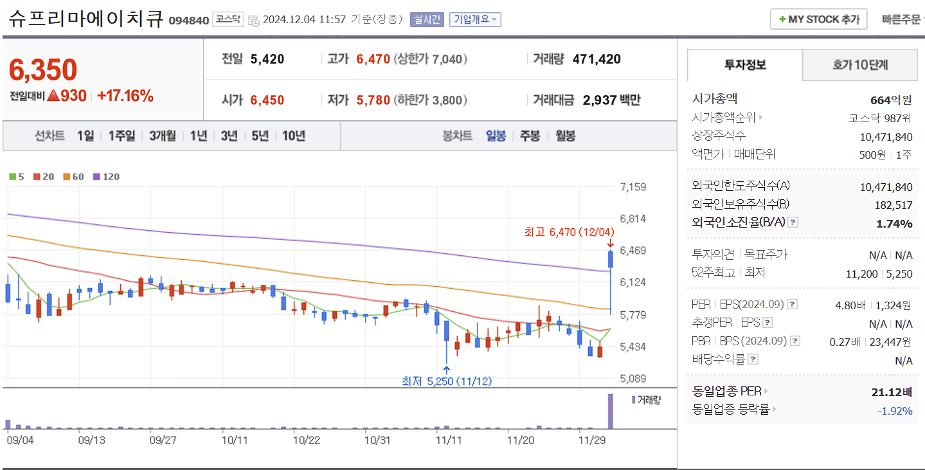Click orange 60-day moving average legend swatch
This screenshot has height=470, width=925.
coord(66,177)
